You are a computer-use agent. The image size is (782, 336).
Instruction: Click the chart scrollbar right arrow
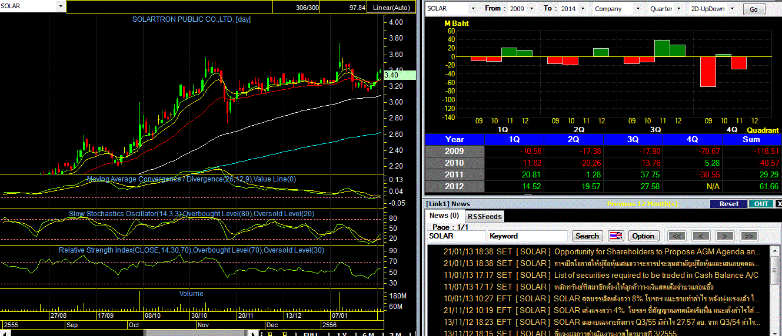[254, 332]
